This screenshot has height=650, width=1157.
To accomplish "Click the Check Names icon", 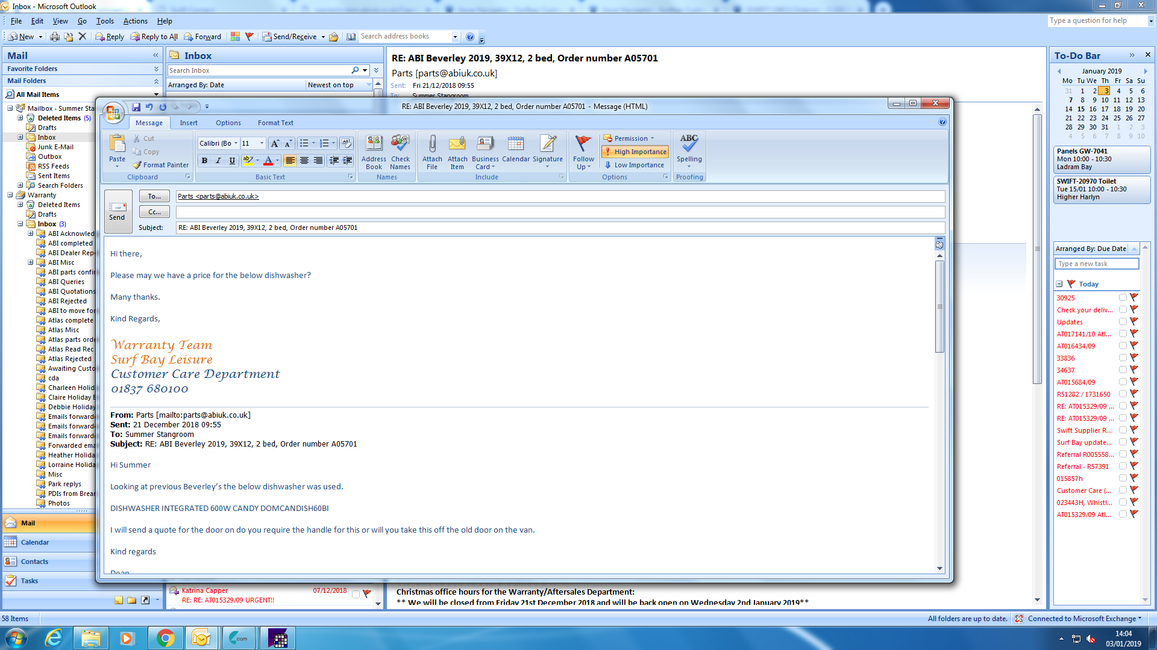I will (400, 144).
